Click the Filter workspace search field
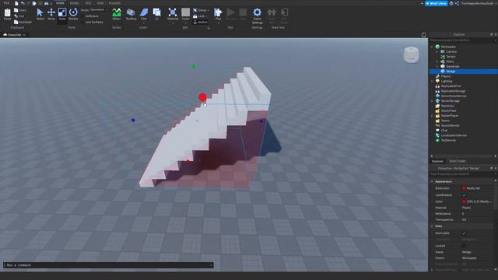Screen dimensions: 498x280 pyautogui.click(x=463, y=40)
